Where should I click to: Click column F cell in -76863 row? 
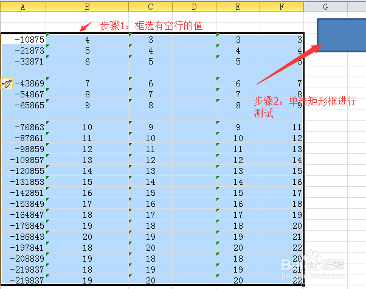pos(281,127)
